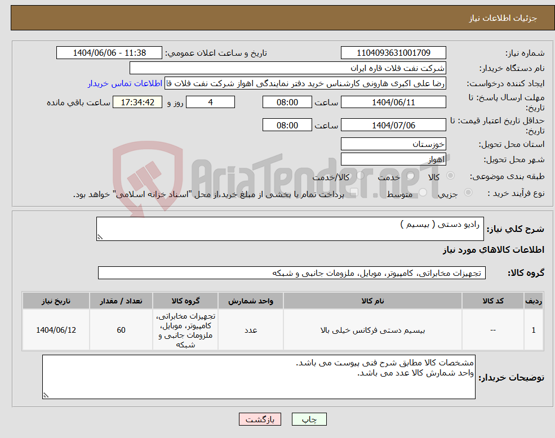Select کالا radio under طبقه بندی موضوعی
555x438 pixels.
tap(449, 176)
